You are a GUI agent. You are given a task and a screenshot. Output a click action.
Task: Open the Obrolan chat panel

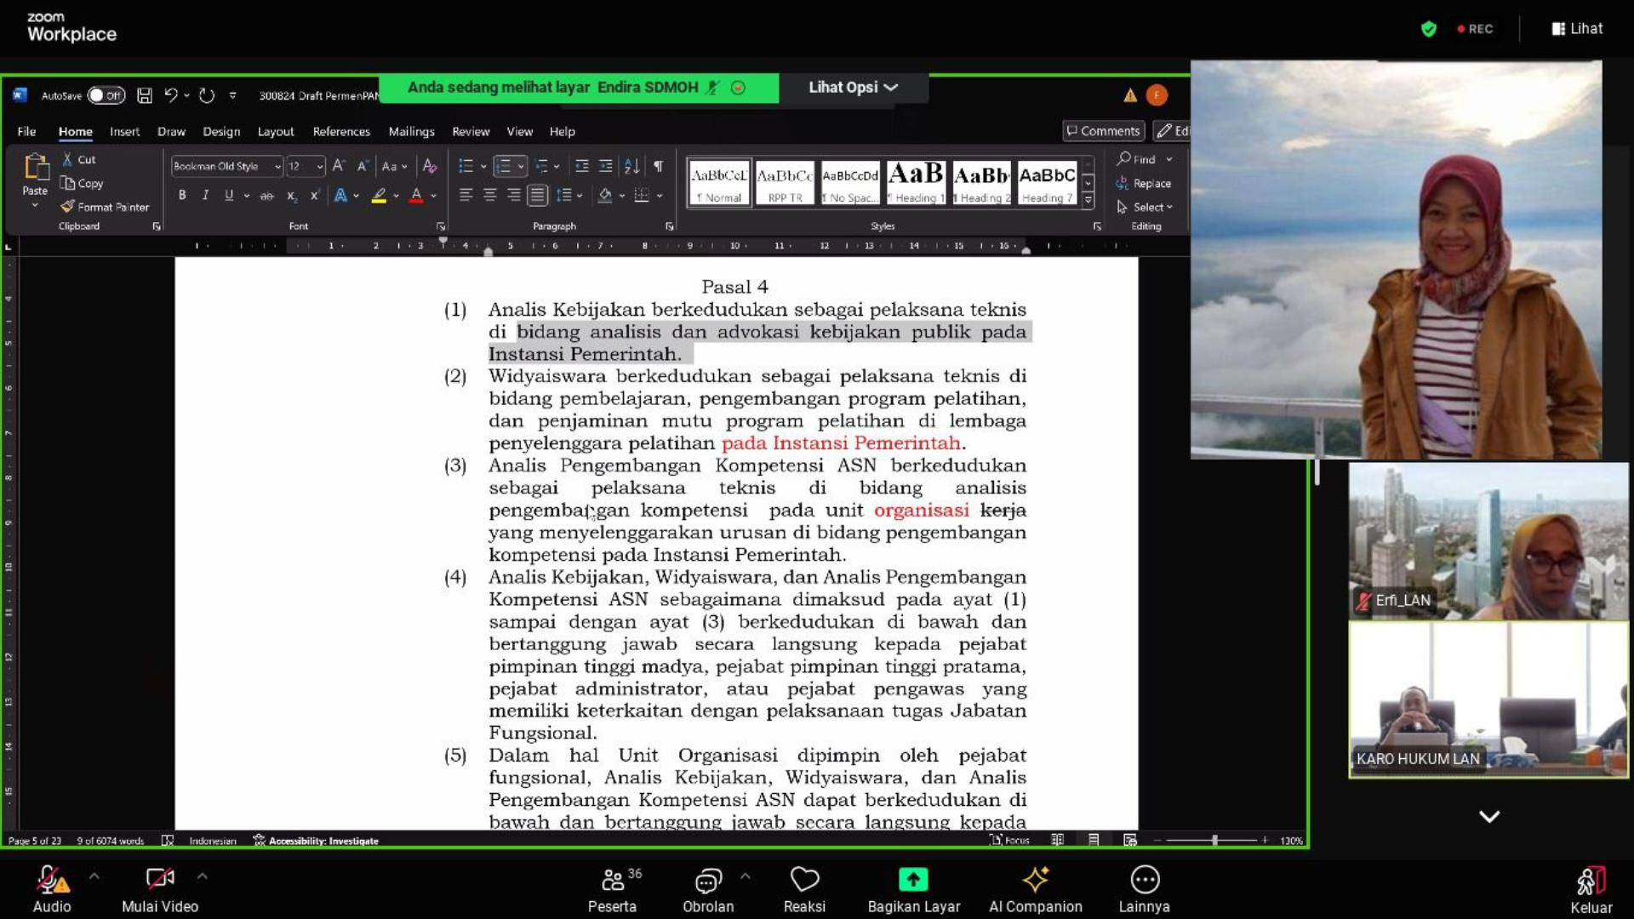pyautogui.click(x=708, y=890)
